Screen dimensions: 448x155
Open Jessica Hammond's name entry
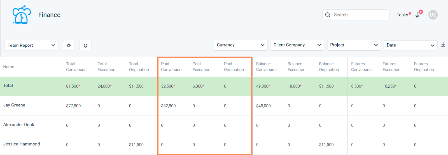click(x=22, y=144)
